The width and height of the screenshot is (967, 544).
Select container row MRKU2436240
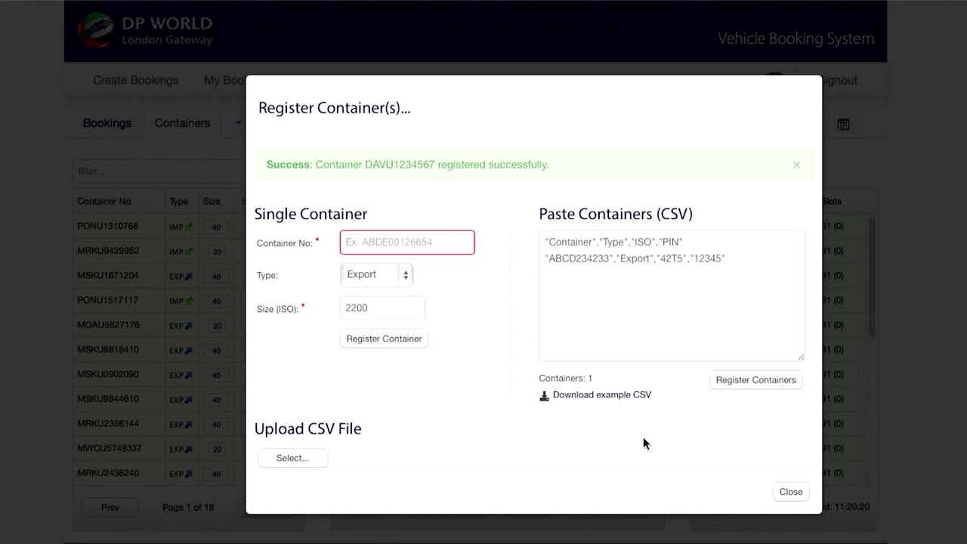107,473
